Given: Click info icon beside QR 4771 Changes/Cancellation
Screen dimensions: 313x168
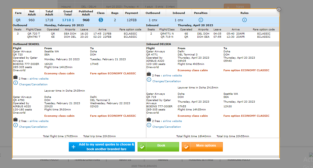Looking at the screenshot, I should [x=149, y=80].
